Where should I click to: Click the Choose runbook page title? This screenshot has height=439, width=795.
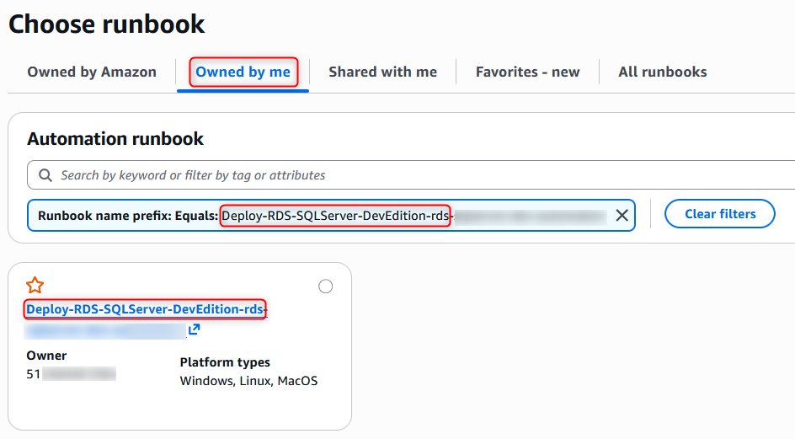coord(106,24)
